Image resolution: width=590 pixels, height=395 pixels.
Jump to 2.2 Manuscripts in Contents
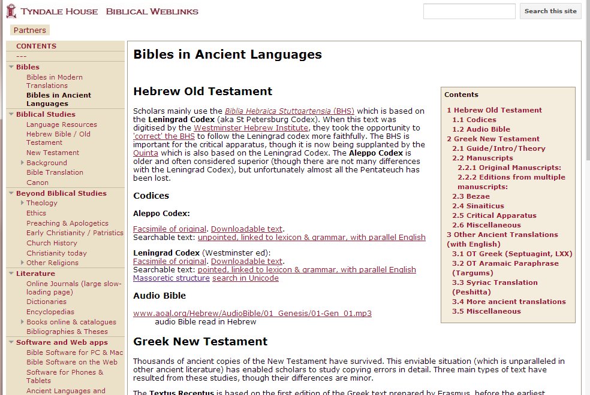[x=483, y=158]
